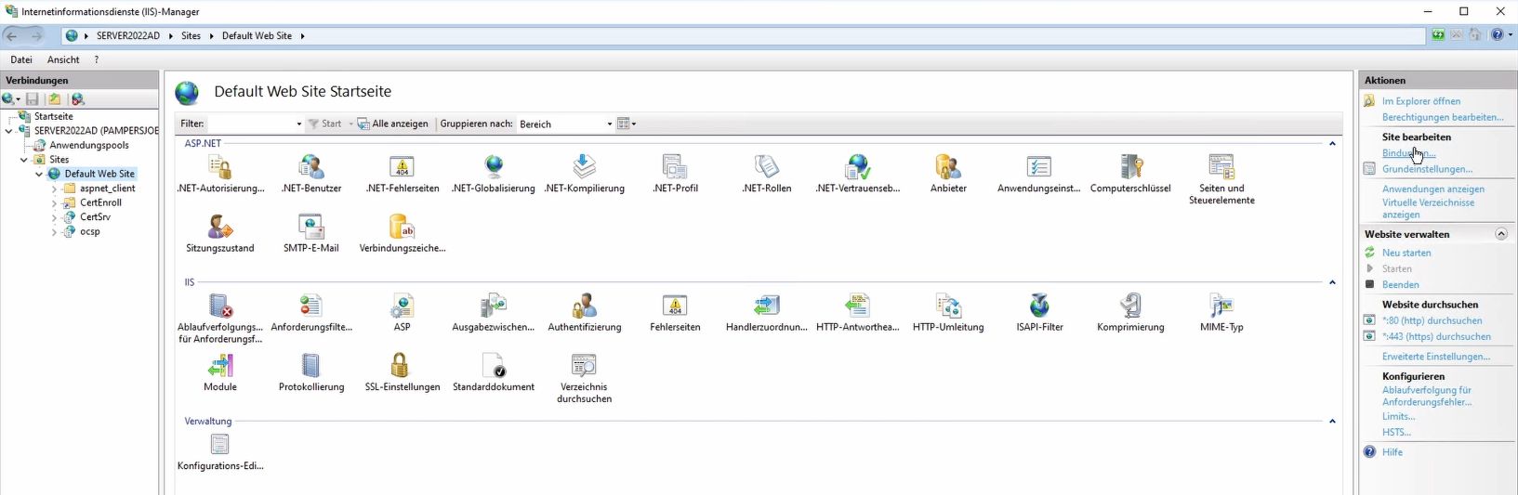This screenshot has width=1518, height=495.
Task: Click Im Explorer öffnen link
Action: pyautogui.click(x=1420, y=101)
